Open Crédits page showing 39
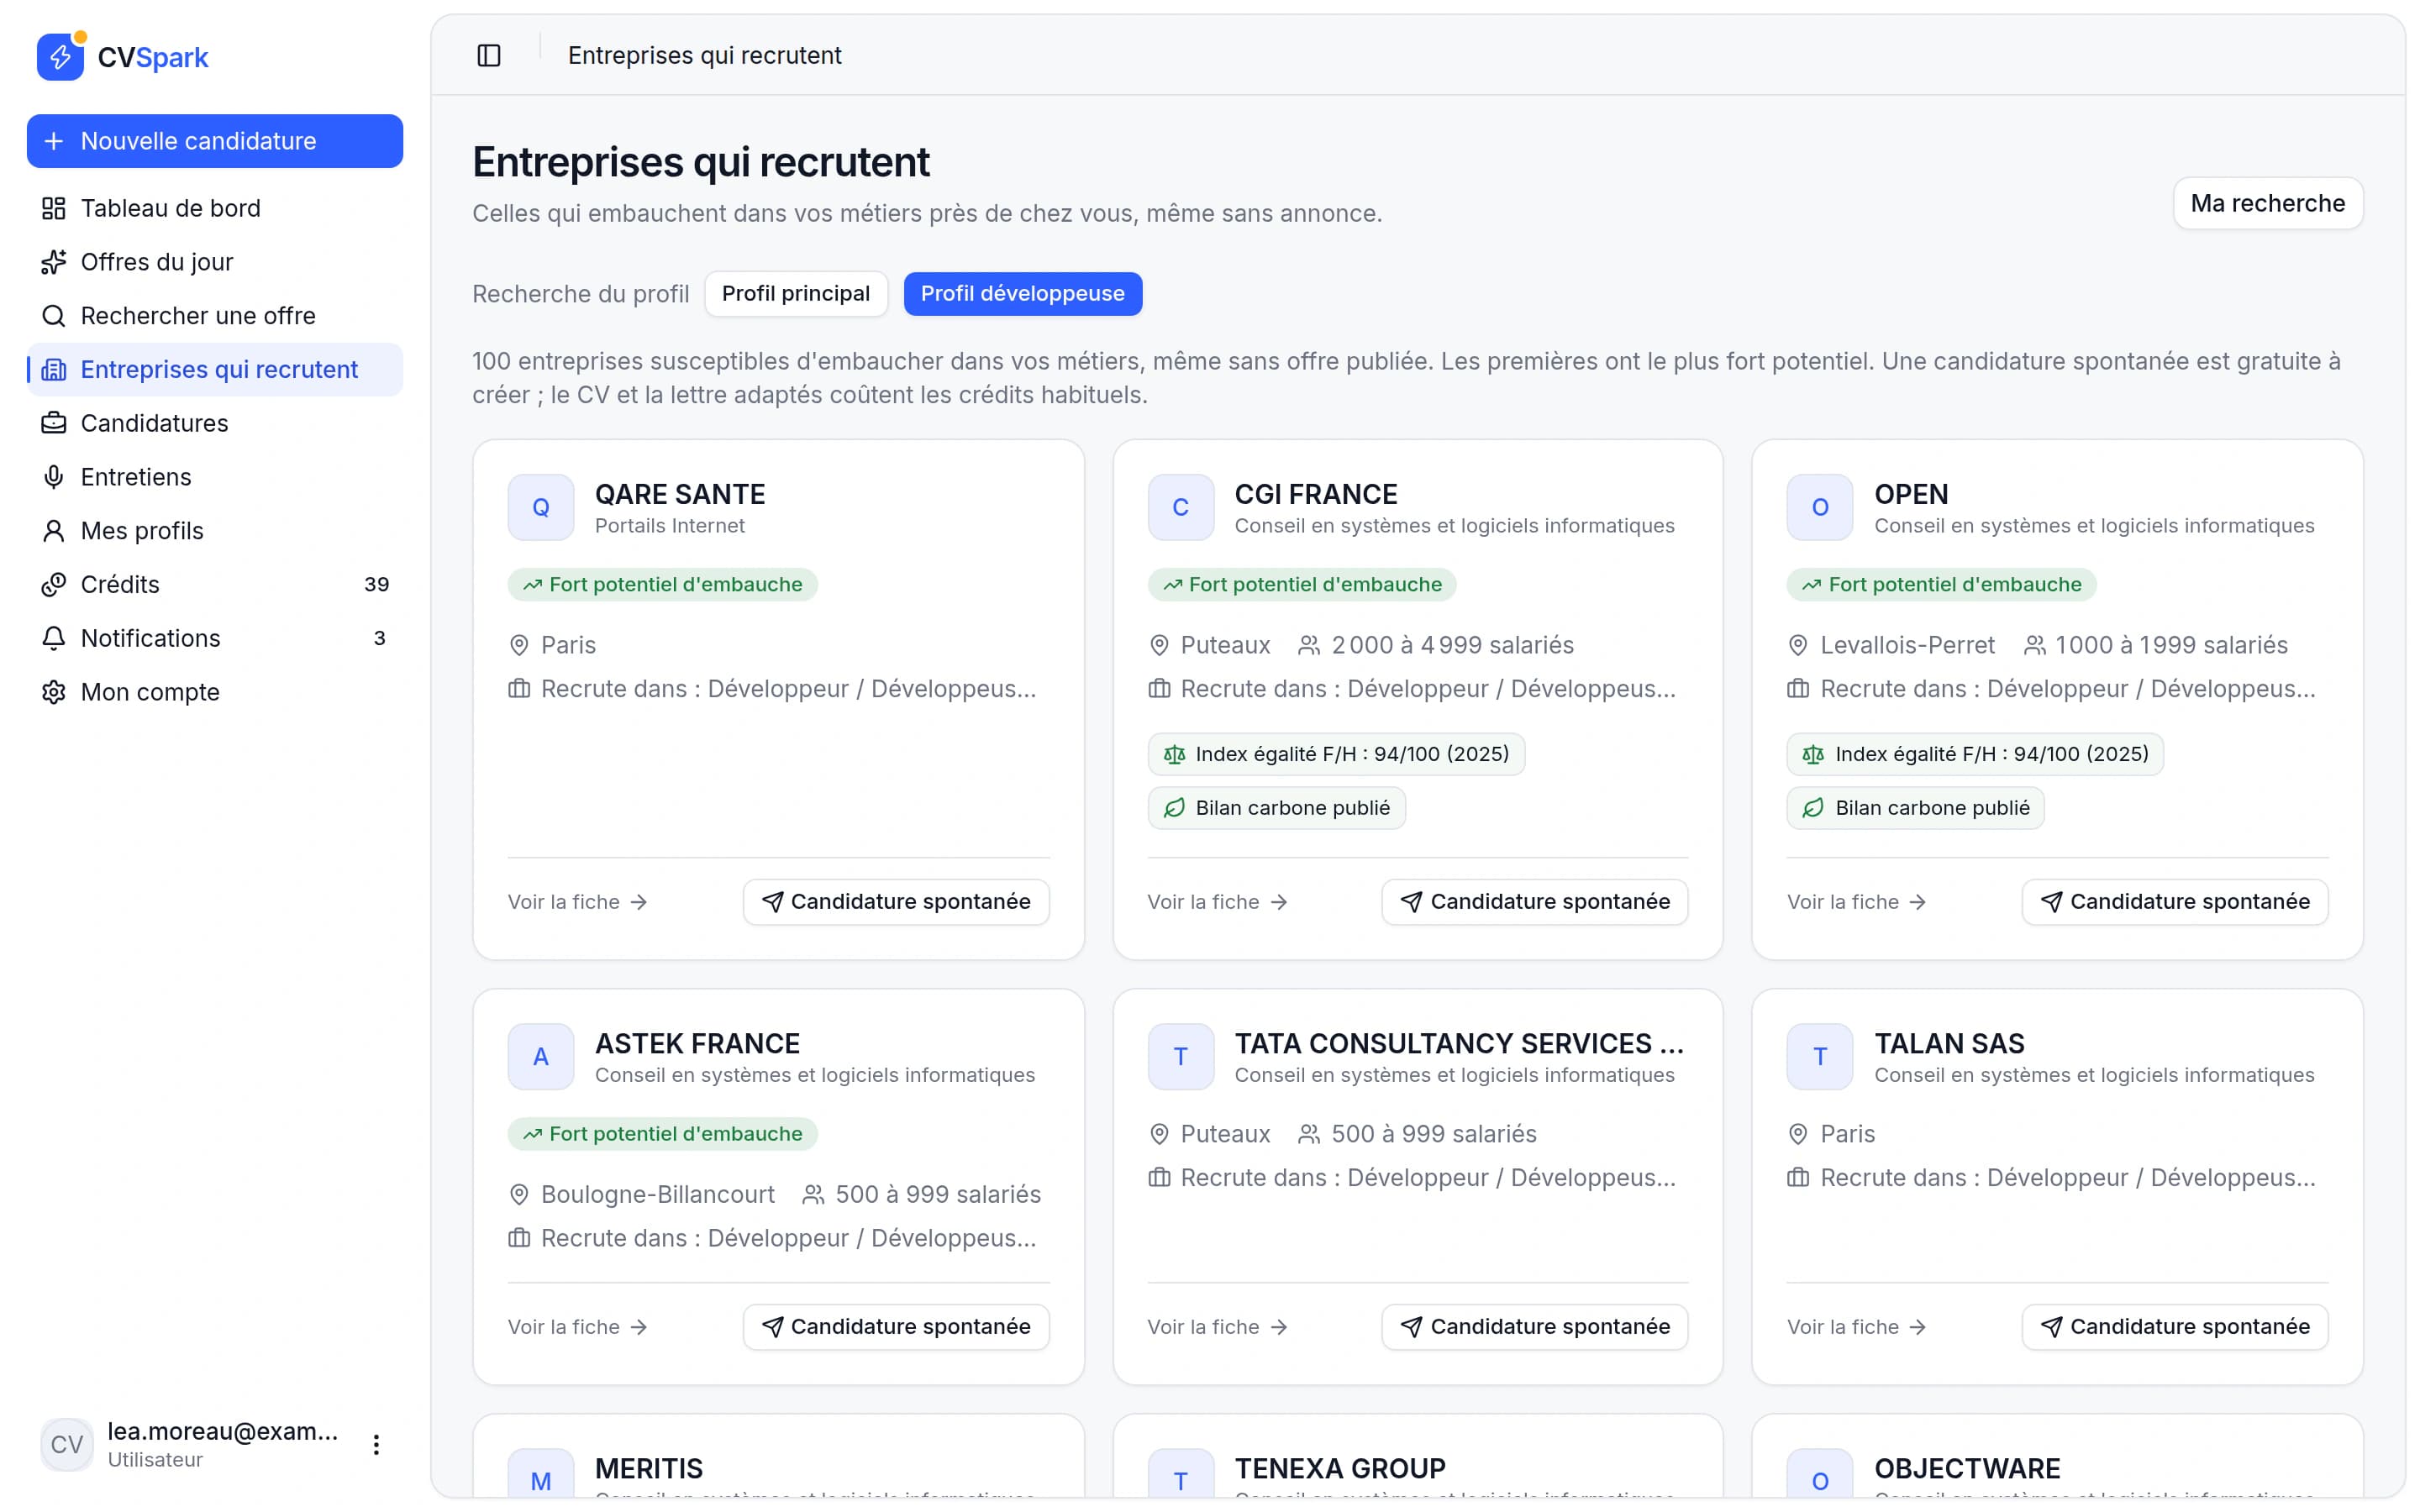This screenshot has height=1512, width=2420. 215,585
